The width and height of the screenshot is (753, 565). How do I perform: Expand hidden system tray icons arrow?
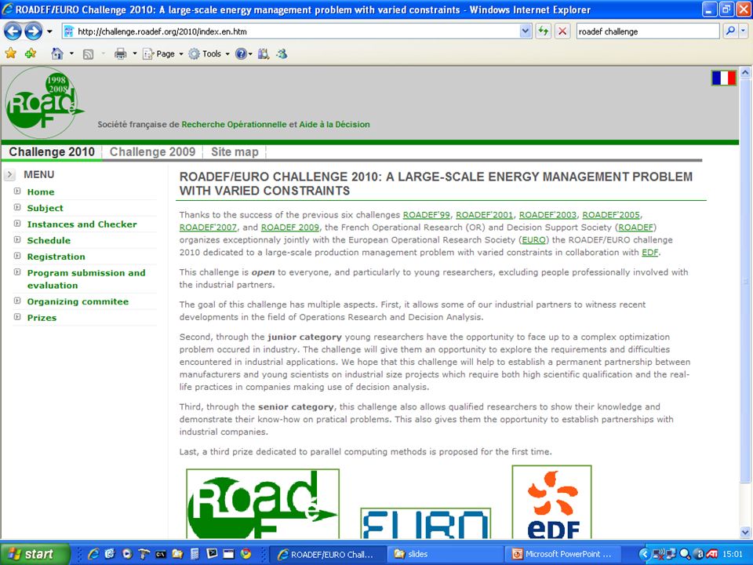[645, 554]
